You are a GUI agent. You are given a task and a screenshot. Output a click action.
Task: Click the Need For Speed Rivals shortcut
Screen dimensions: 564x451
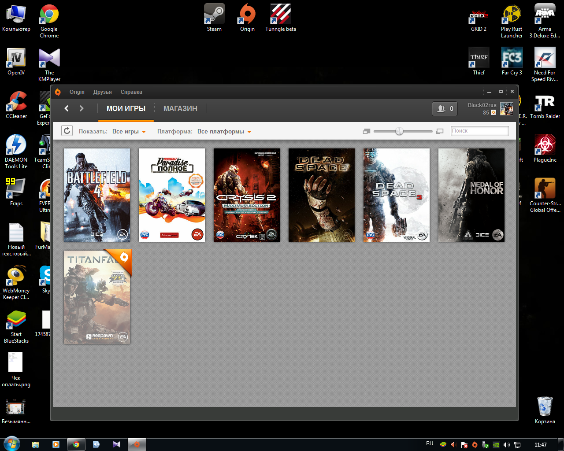click(545, 65)
